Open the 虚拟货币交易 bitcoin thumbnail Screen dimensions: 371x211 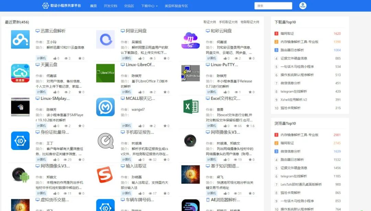(20, 205)
